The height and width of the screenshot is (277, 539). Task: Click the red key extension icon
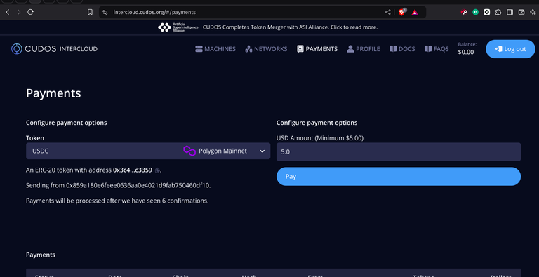coord(464,12)
